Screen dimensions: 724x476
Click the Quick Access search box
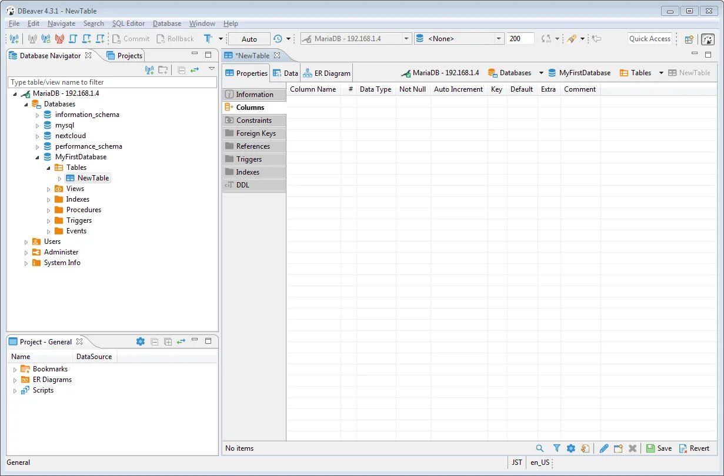coord(649,39)
